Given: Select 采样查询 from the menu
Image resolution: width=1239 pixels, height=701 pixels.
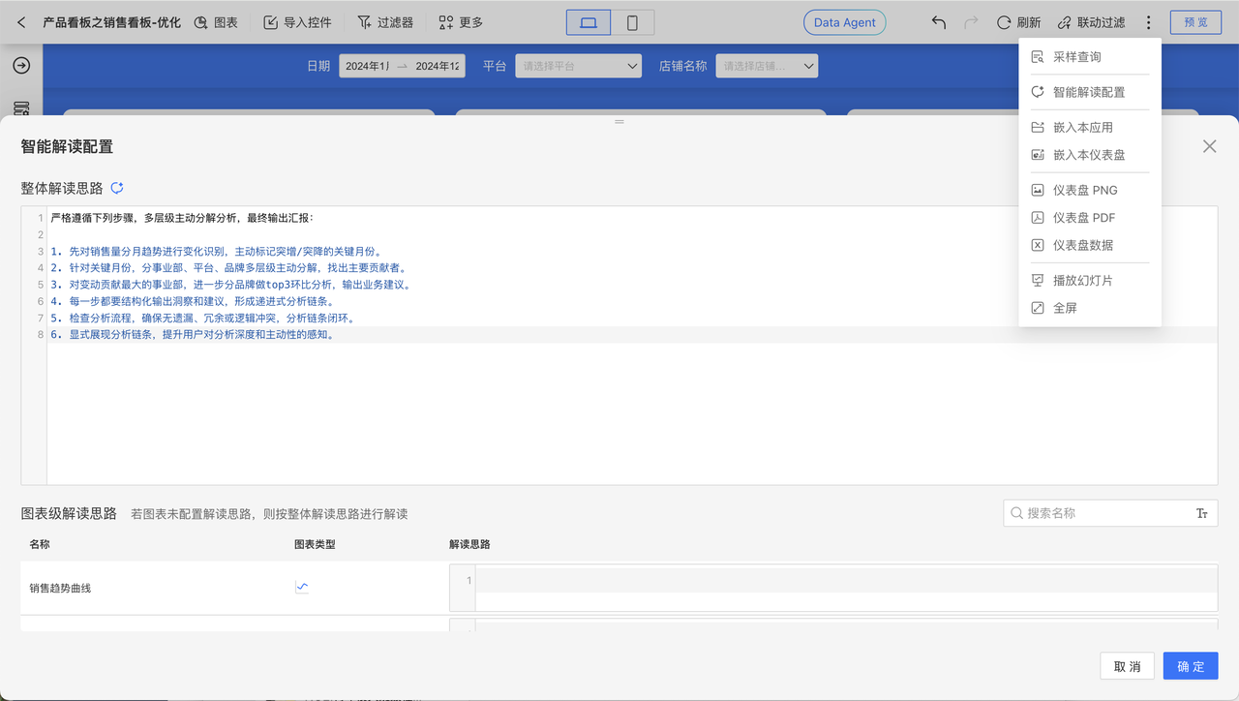Looking at the screenshot, I should point(1076,57).
